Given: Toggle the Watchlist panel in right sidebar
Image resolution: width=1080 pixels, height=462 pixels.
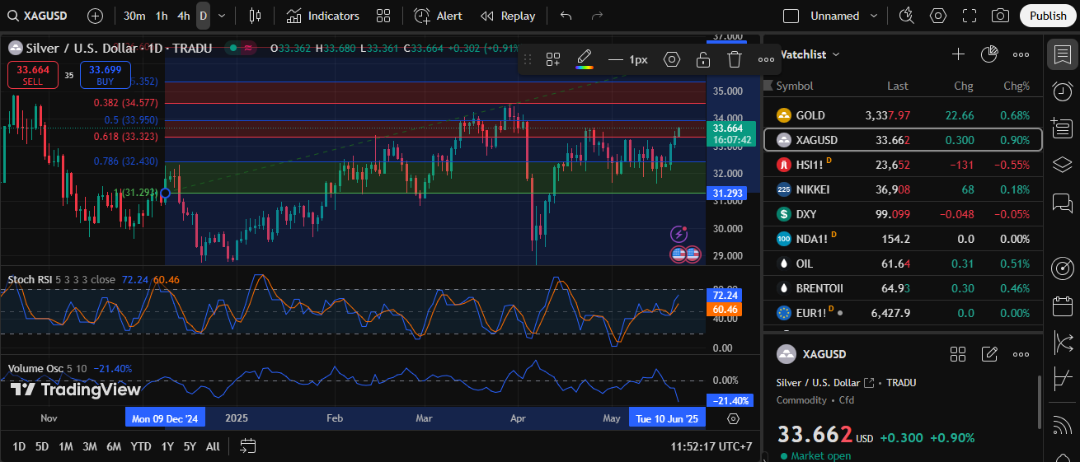Looking at the screenshot, I should click(1063, 55).
